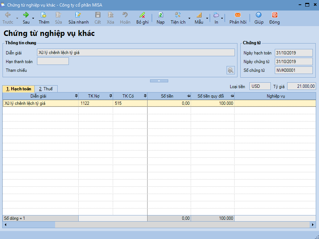Select the TK Có cell 515

tap(130, 103)
